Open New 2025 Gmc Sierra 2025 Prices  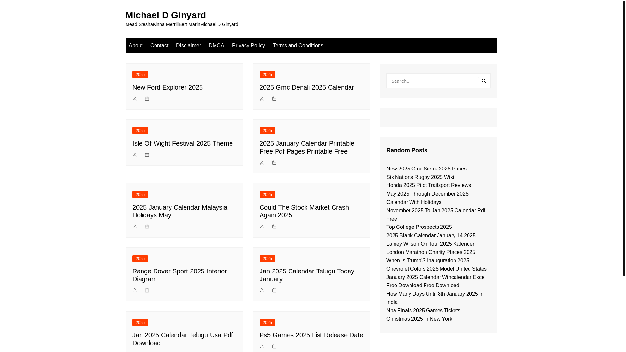coord(426,169)
